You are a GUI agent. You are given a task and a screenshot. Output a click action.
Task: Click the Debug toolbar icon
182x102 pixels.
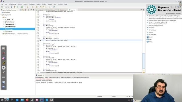(x=18, y=7)
